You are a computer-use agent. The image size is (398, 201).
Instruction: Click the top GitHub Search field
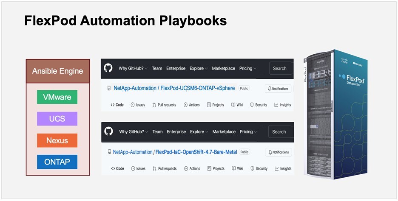281,68
